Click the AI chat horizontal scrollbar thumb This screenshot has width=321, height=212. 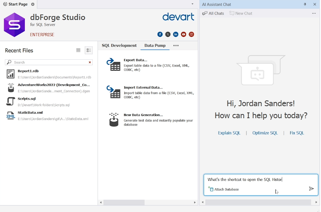click(258, 202)
